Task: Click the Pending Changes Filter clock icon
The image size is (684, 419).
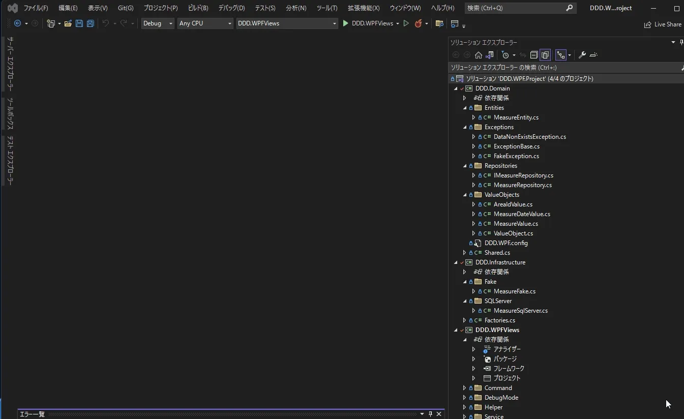Action: pyautogui.click(x=505, y=55)
